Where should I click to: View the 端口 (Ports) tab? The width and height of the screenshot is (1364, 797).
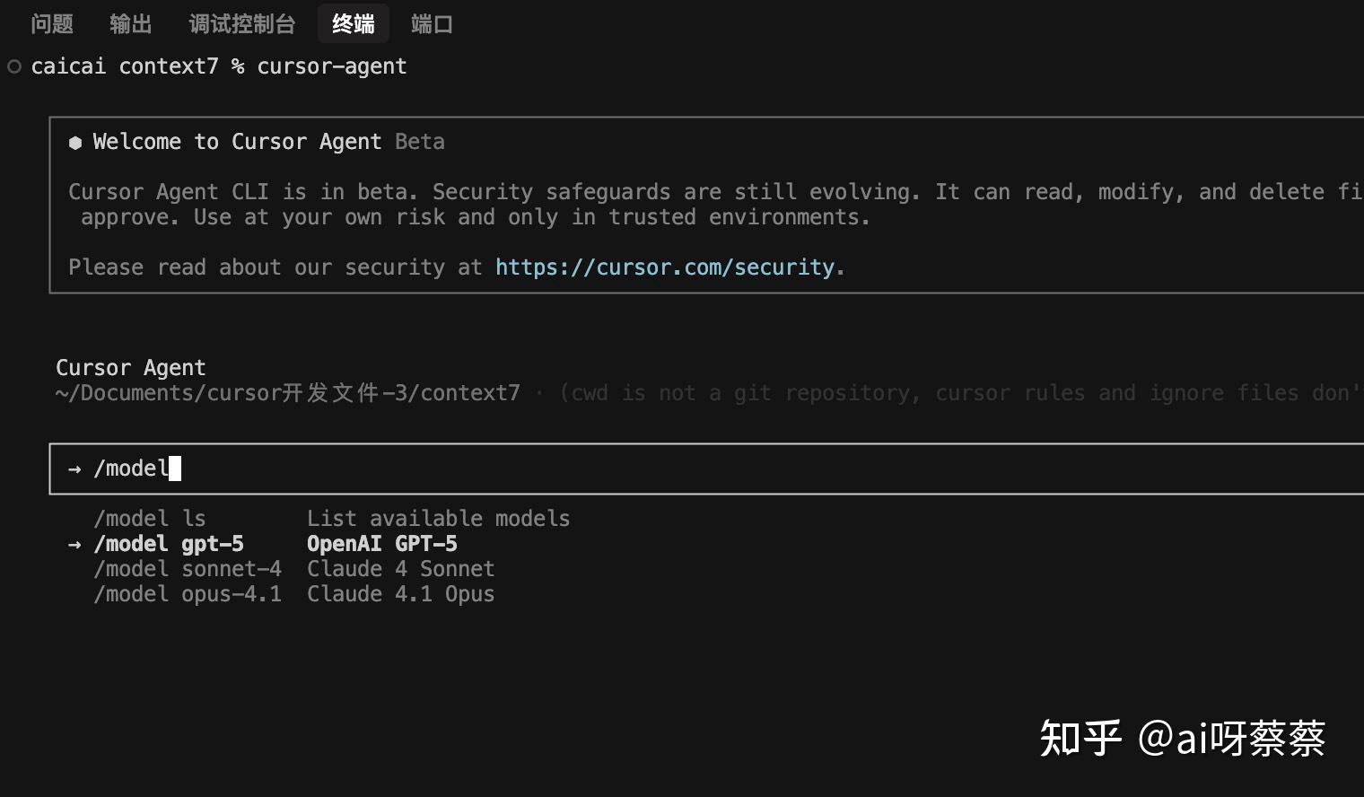tap(431, 24)
